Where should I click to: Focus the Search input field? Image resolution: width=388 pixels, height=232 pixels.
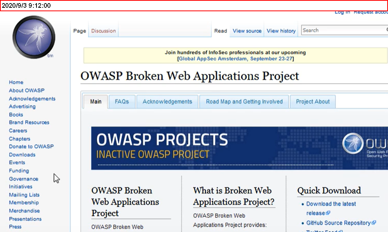click(345, 30)
